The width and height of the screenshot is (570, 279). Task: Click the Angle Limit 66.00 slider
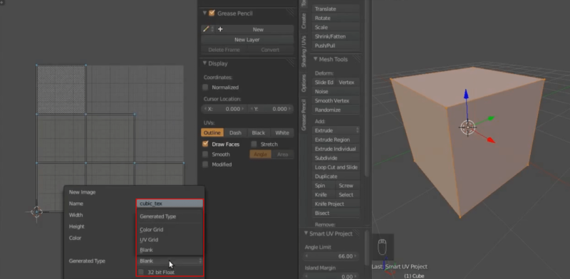pos(331,256)
